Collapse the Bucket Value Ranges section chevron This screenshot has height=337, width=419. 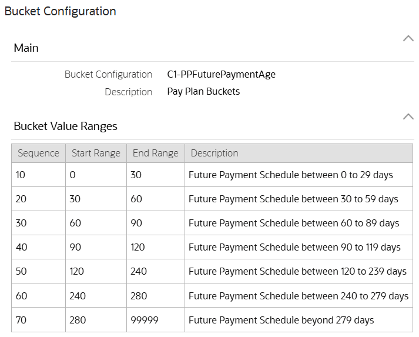tap(408, 116)
